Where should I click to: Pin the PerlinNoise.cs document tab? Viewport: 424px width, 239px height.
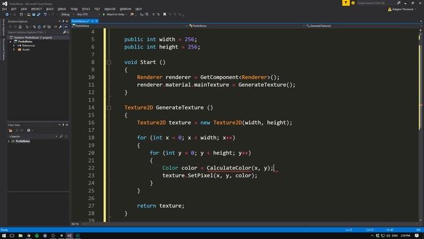[x=92, y=21]
